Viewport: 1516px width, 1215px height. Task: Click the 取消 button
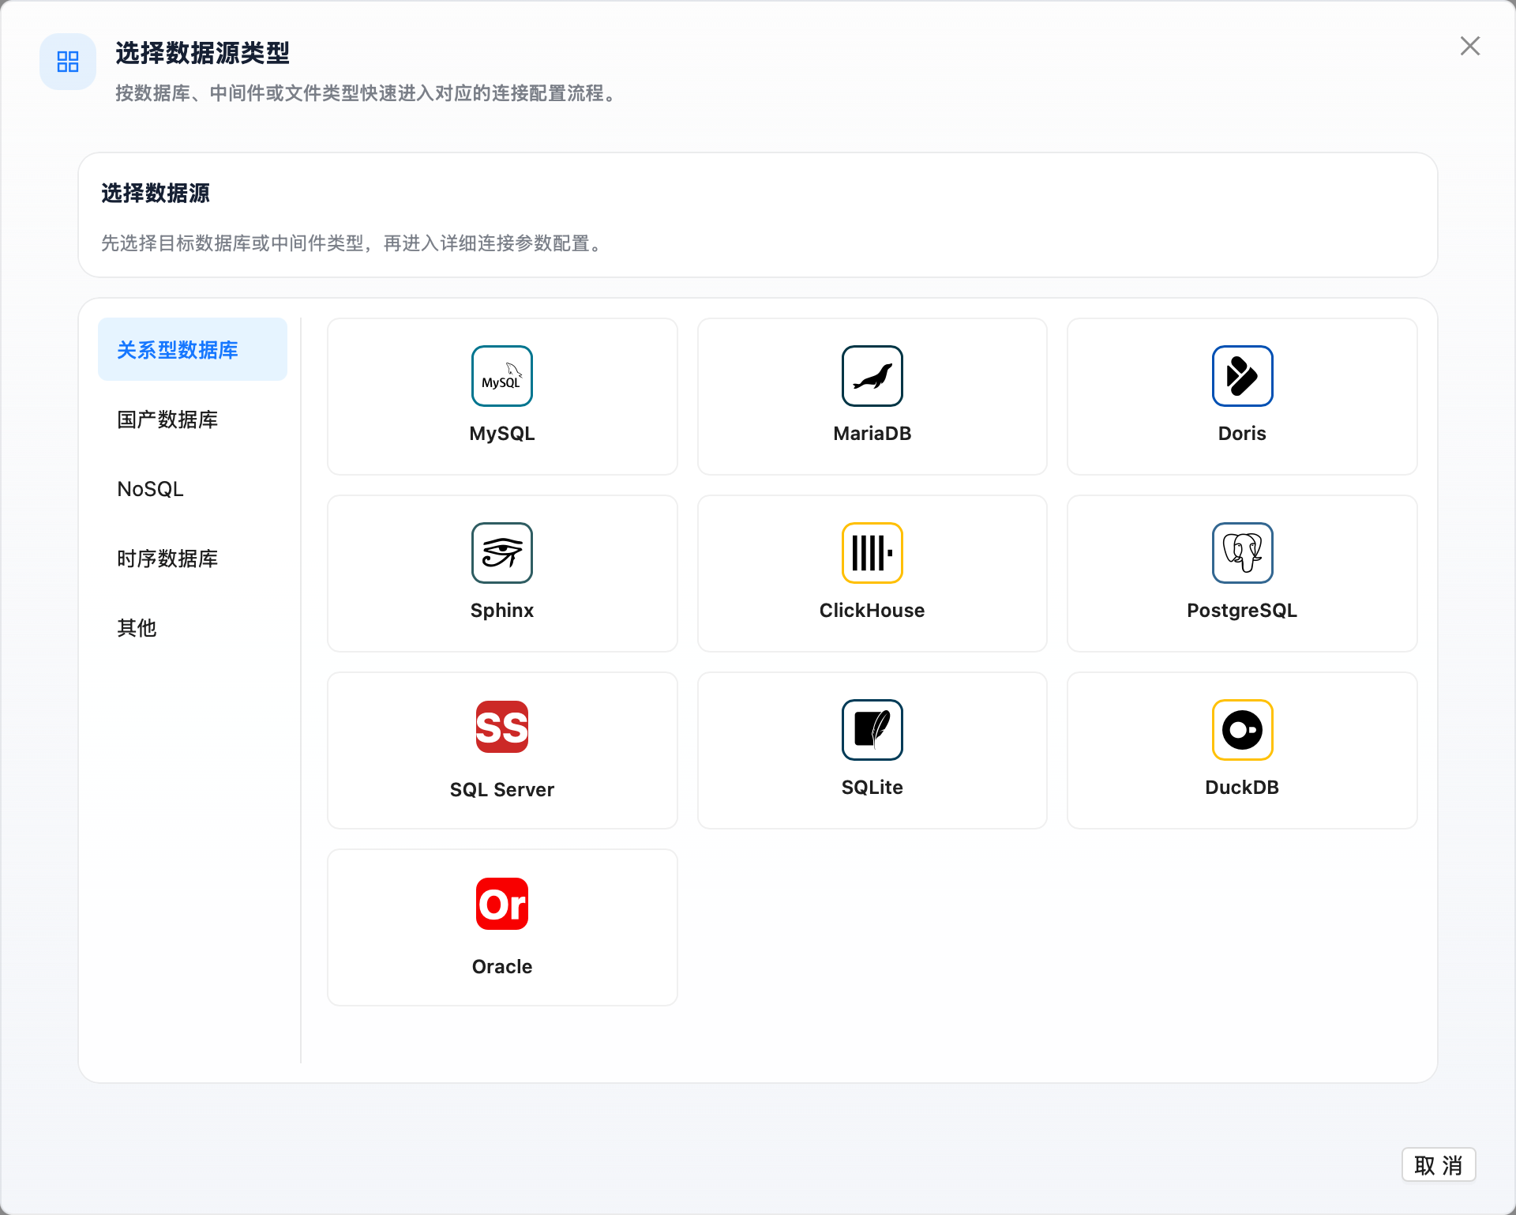1439,1164
